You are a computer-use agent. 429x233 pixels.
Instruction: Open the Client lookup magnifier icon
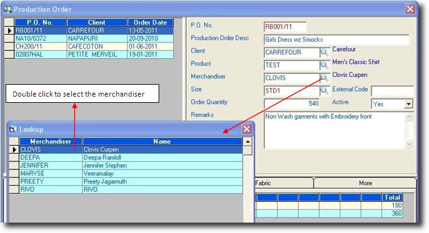pos(324,52)
